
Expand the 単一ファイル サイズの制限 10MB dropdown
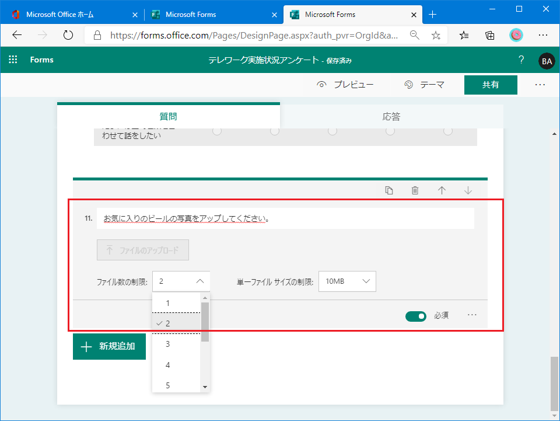[x=347, y=281]
